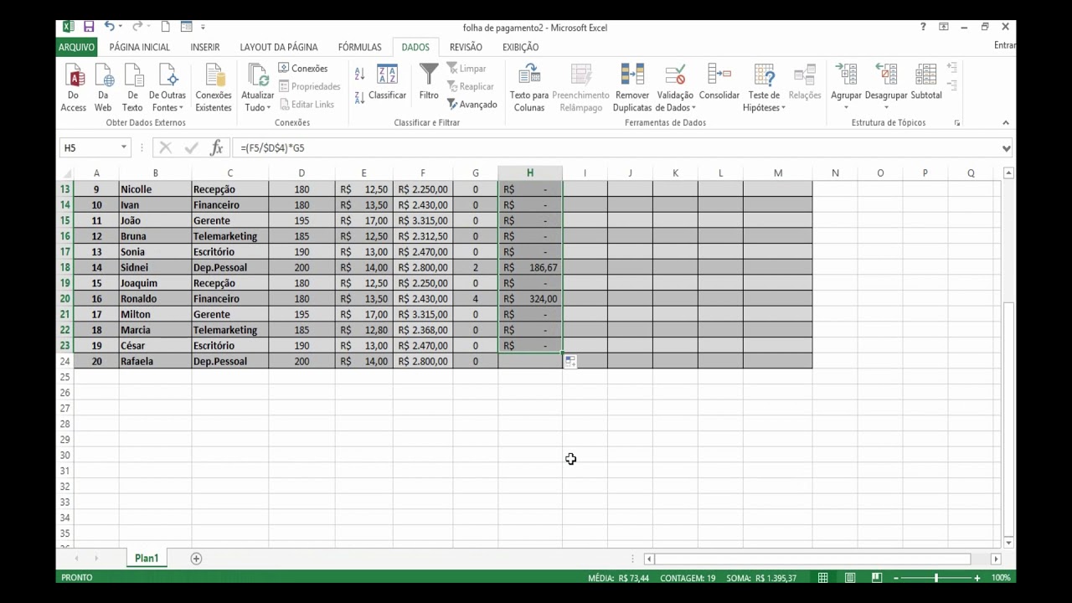1072x603 pixels.
Task: Click the Do Access import icon
Action: (x=73, y=88)
